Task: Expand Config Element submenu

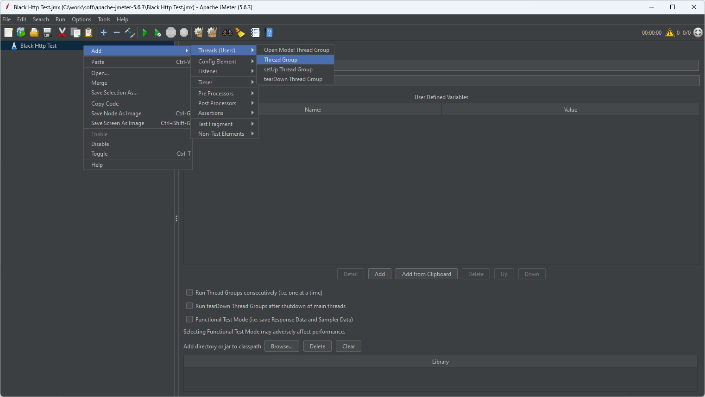Action: (x=224, y=61)
